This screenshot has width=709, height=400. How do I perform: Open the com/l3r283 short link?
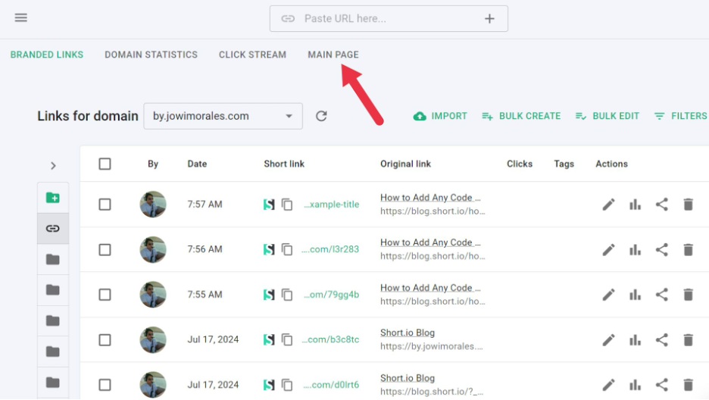[x=330, y=249]
